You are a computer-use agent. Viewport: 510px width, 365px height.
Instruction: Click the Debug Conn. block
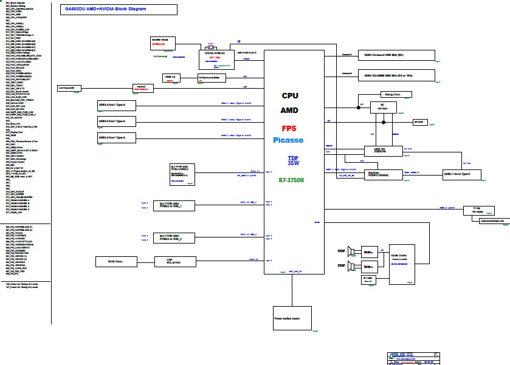pos(396,95)
